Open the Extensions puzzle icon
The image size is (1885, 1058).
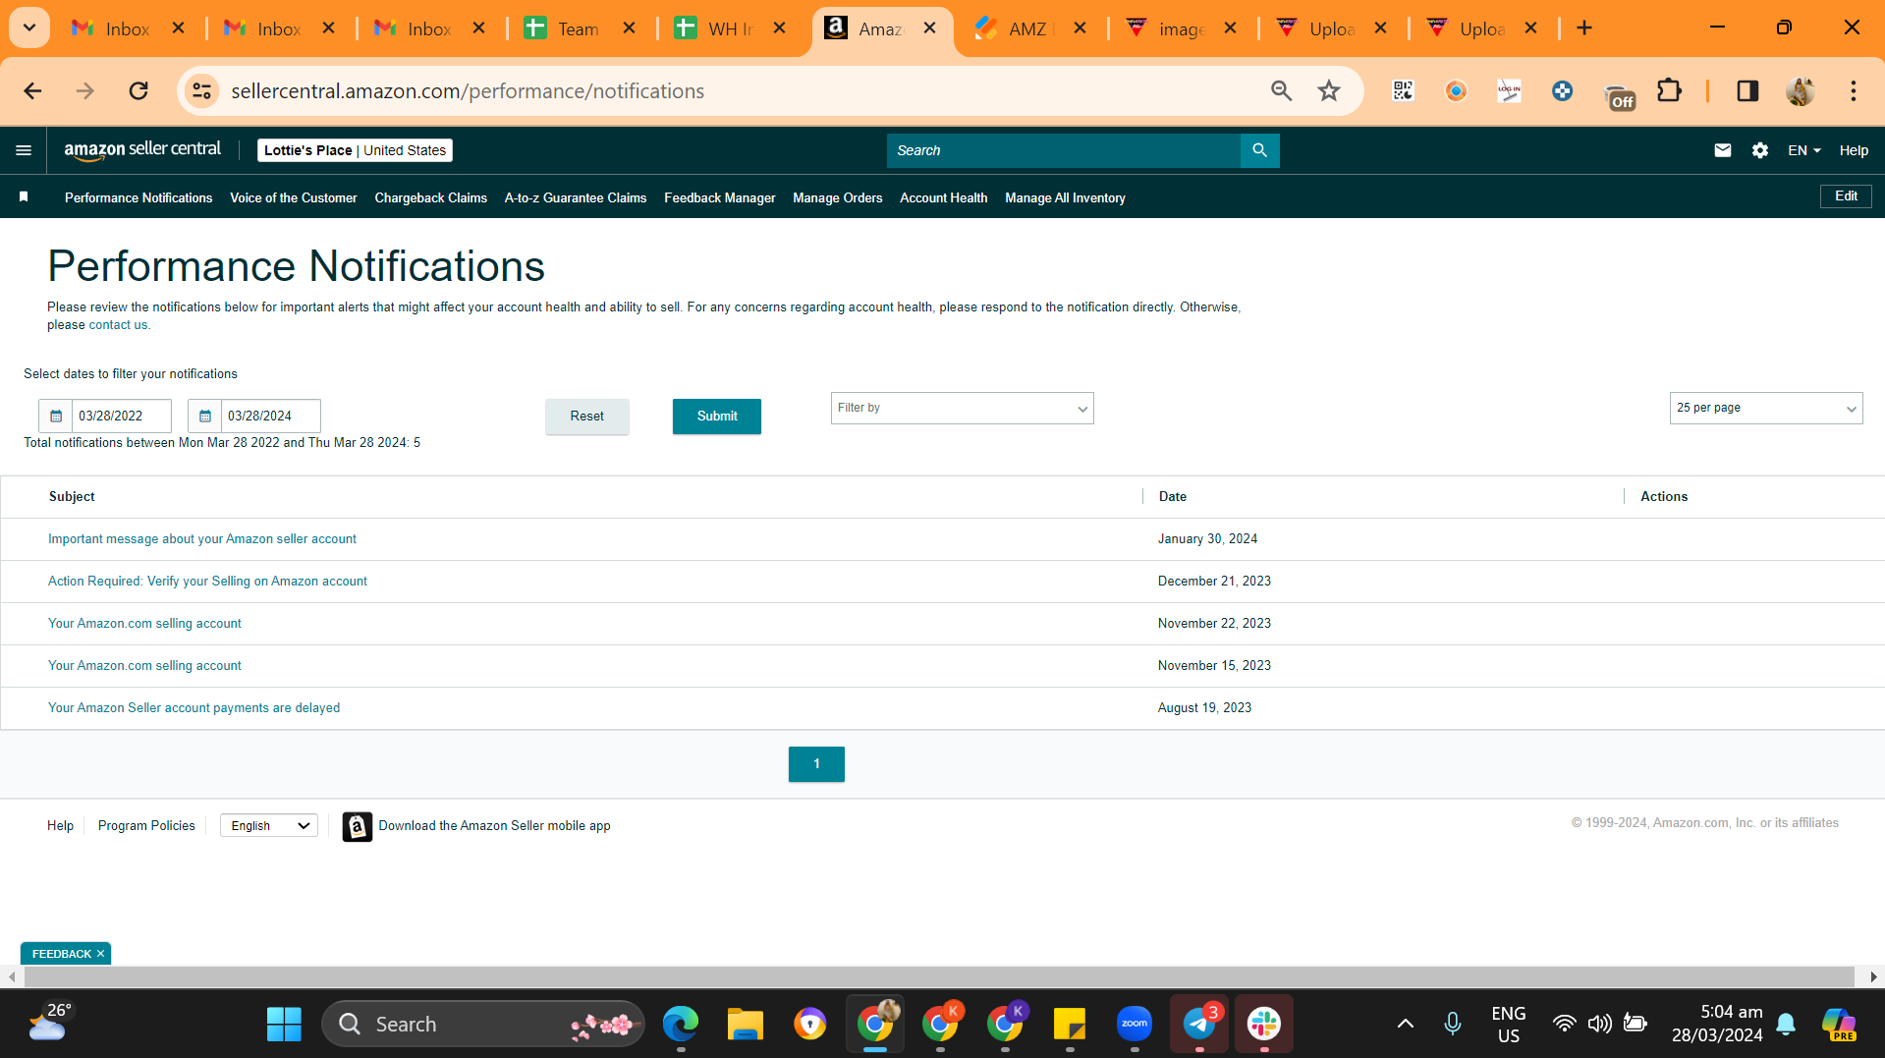1669,91
